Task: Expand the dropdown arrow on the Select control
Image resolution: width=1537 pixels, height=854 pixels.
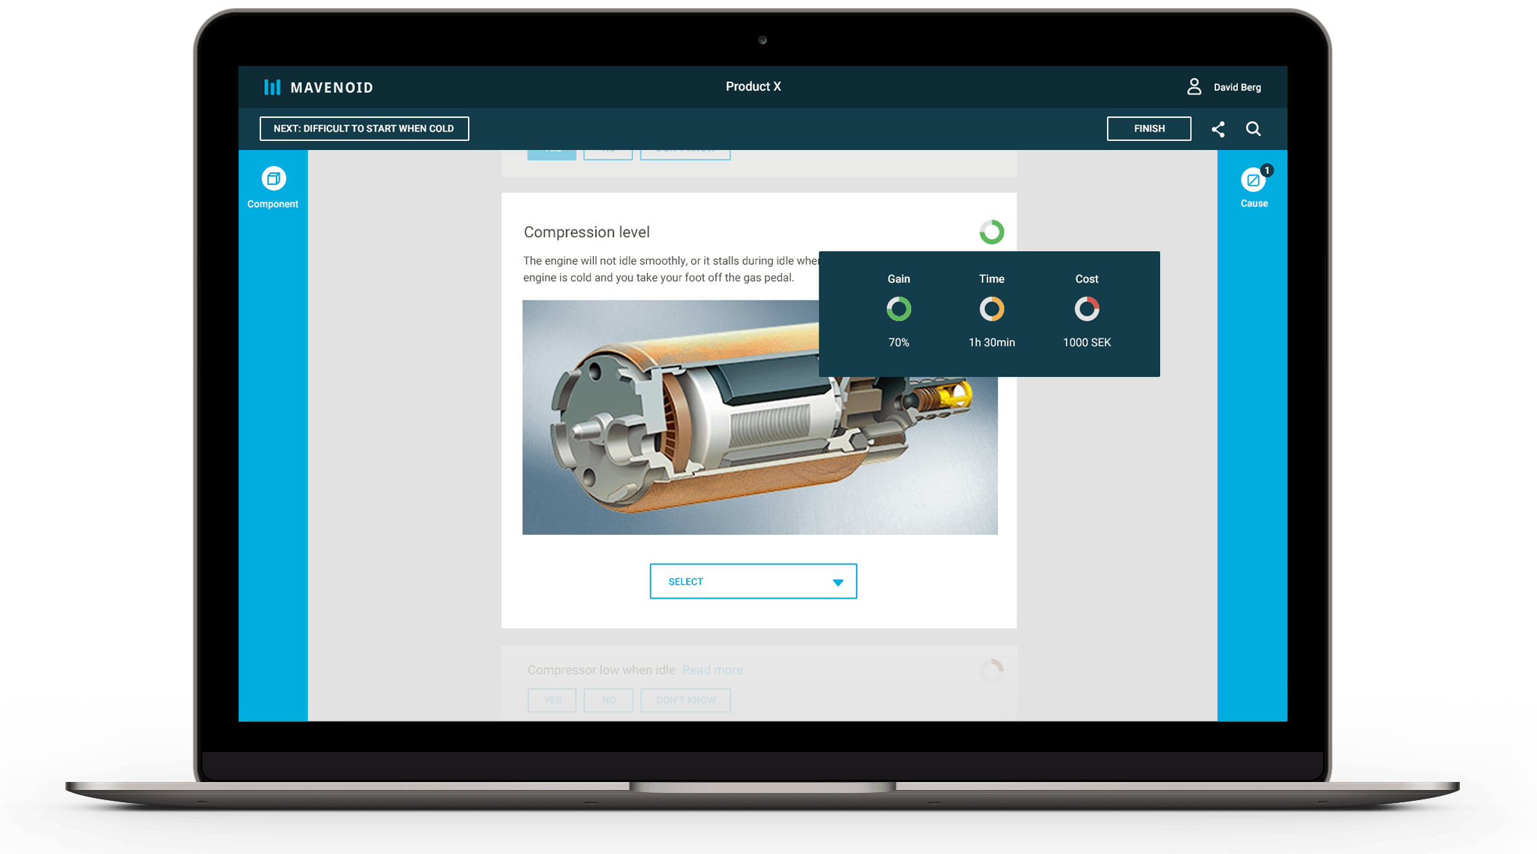Action: click(837, 581)
